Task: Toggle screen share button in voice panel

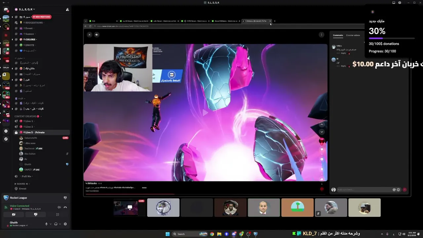Action: [36, 215]
